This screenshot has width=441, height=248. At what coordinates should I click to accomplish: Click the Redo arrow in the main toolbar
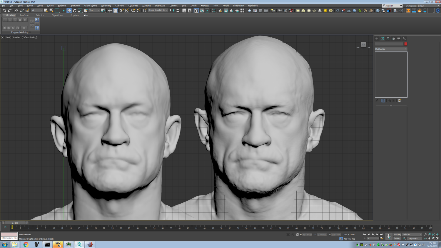pos(10,11)
